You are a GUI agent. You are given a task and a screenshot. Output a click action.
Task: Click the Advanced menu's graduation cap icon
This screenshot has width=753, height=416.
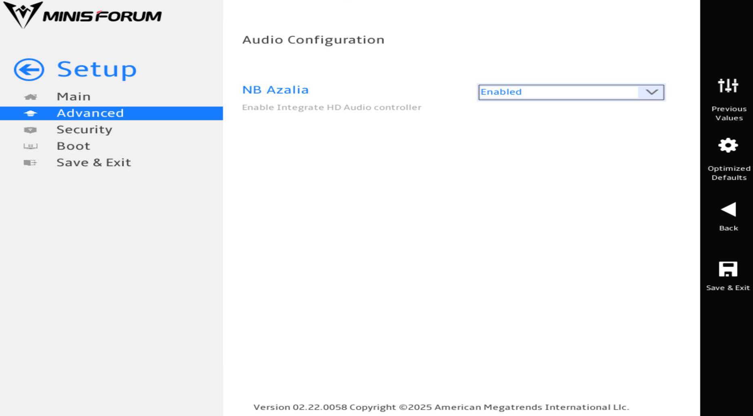tap(30, 113)
